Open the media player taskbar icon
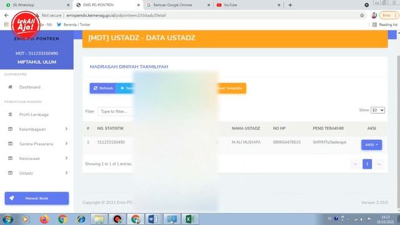Screen dimensions: 400x225 click(x=26, y=219)
